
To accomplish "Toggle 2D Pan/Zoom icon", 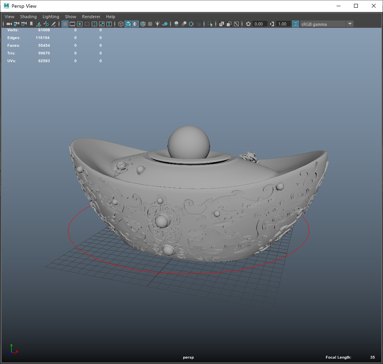I will (x=46, y=24).
